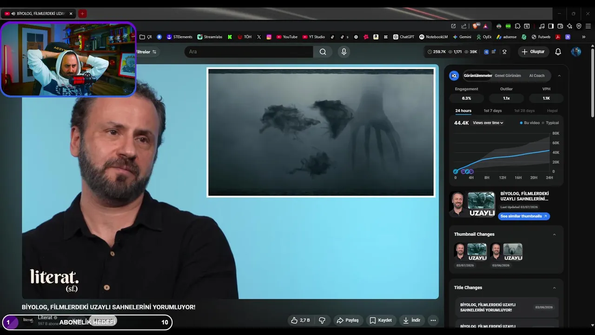Open the Streamlabs bookmark
This screenshot has height=335, width=595.
pyautogui.click(x=210, y=37)
